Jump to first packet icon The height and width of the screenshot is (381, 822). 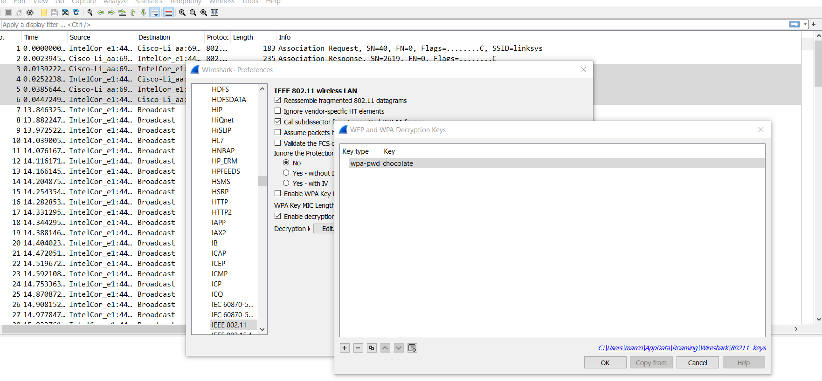click(x=133, y=13)
